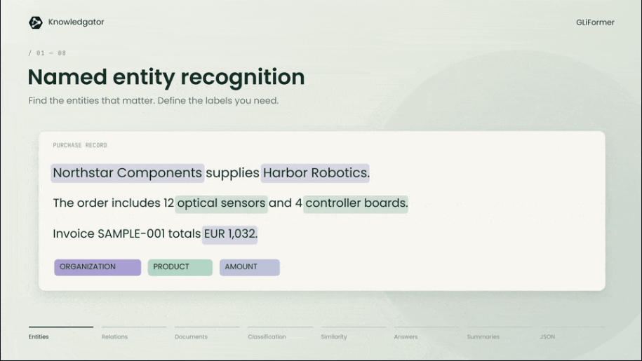Screen dimensions: 642x361
Task: Select highlighted amount EUR 1,032
Action: (x=229, y=234)
